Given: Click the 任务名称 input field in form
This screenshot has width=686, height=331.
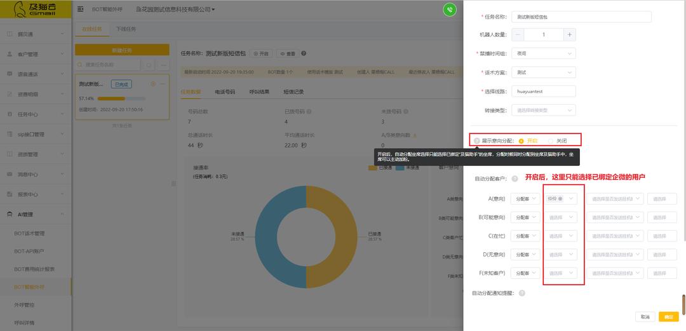Looking at the screenshot, I should [581, 17].
